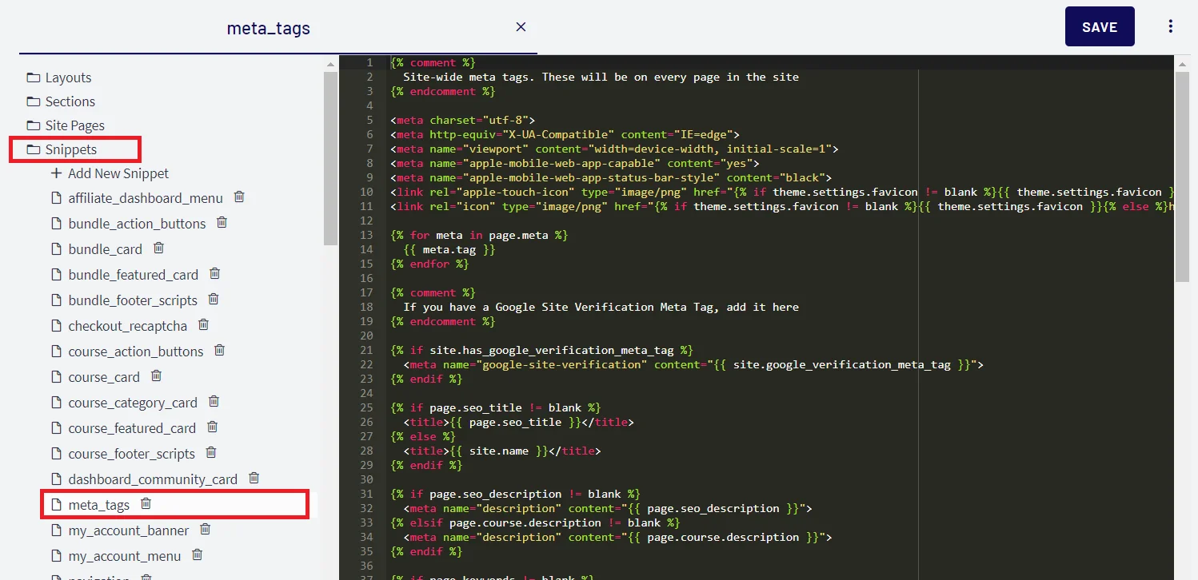Close the meta_tags tab
1198x580 pixels.
point(521,26)
